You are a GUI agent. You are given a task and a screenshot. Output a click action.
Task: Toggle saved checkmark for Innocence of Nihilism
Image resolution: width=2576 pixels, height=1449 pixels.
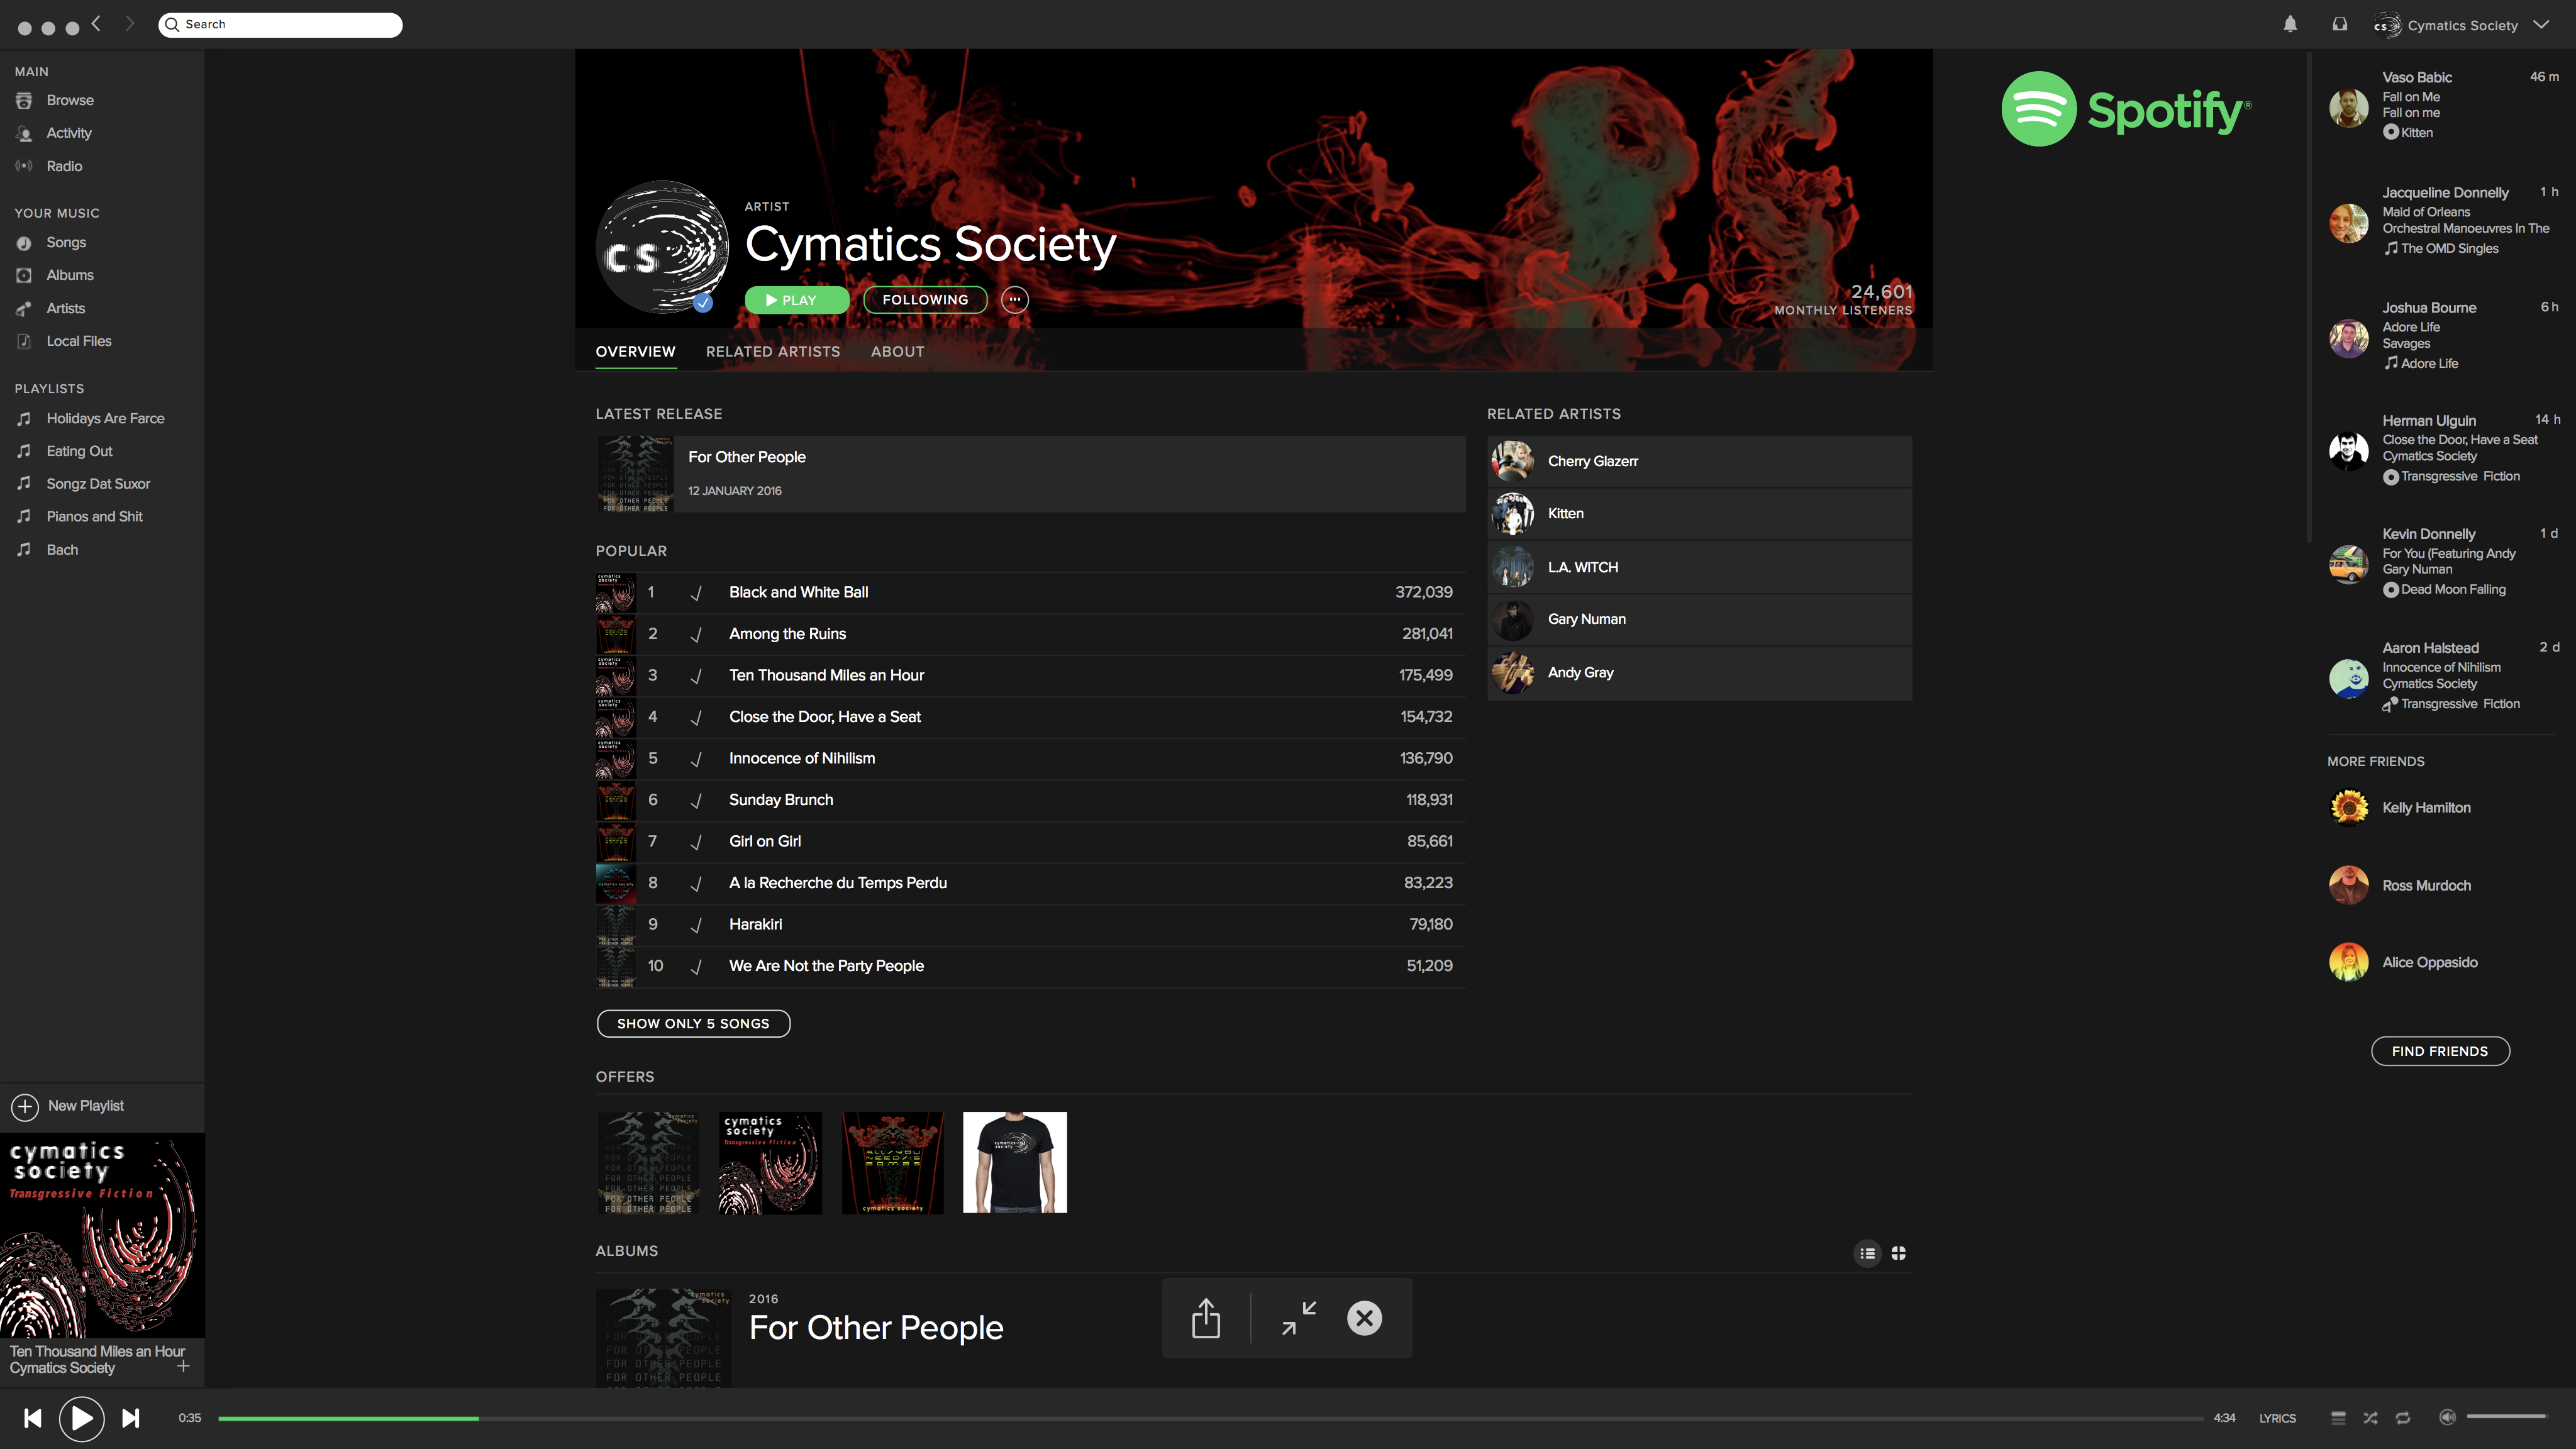(x=696, y=759)
